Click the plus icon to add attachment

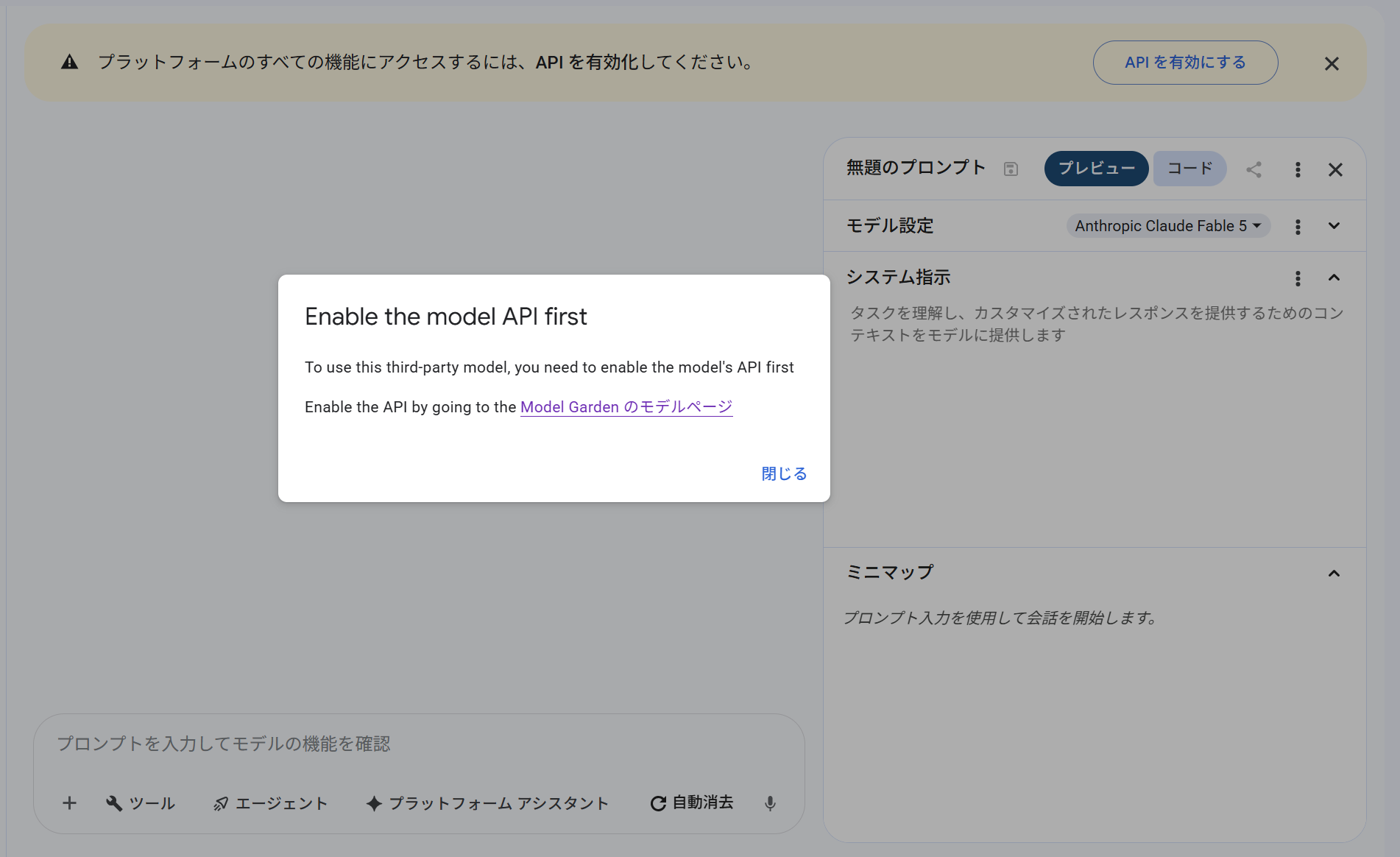pyautogui.click(x=69, y=803)
